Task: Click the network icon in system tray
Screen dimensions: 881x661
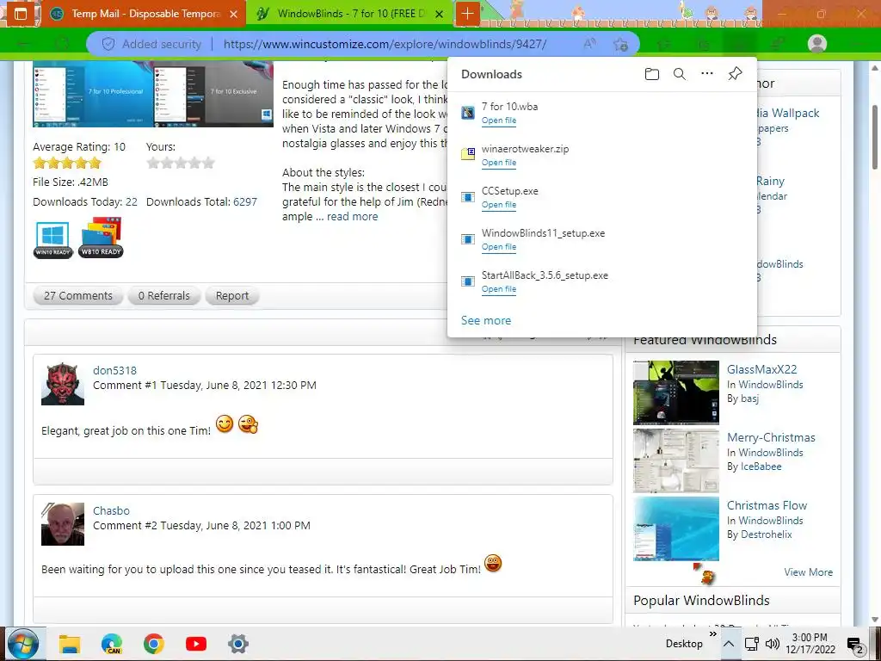Action: pos(751,644)
